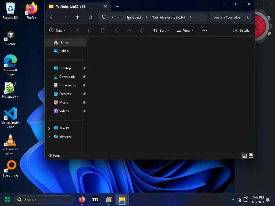275x206 pixels.
Task: Click the Rename toolbar icon
Action: pyautogui.click(x=116, y=30)
